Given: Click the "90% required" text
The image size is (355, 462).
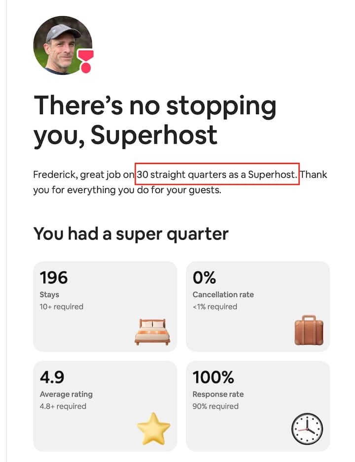Looking at the screenshot, I should tap(215, 406).
